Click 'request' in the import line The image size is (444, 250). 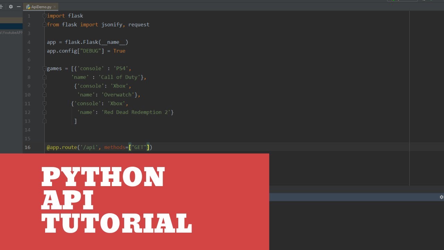pyautogui.click(x=139, y=25)
